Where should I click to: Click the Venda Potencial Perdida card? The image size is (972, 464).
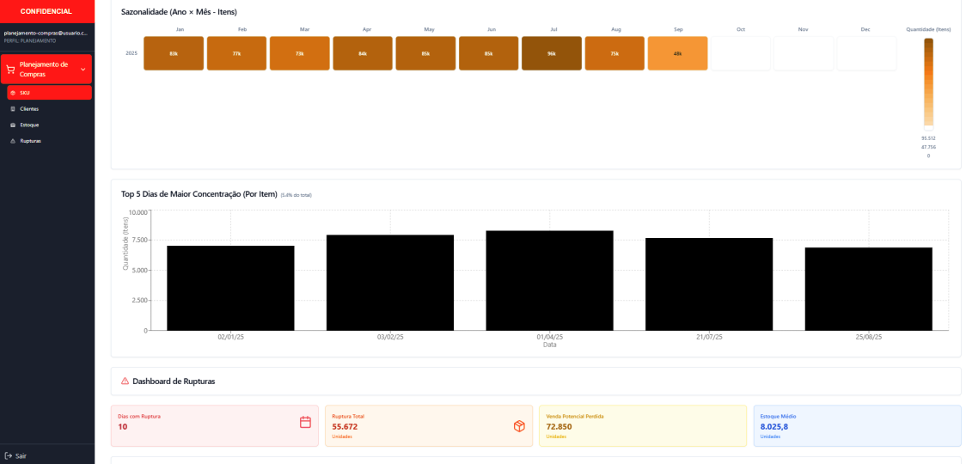(x=642, y=426)
